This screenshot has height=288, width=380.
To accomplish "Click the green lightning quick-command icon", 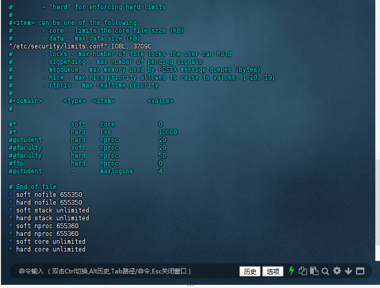I will point(291,271).
